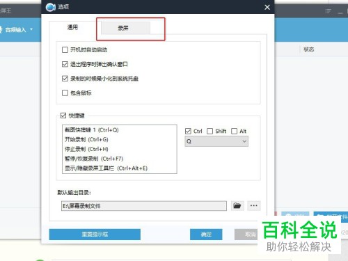This screenshot has height=261, width=348.
Task: Select the 通用 tab
Action: pyautogui.click(x=72, y=27)
